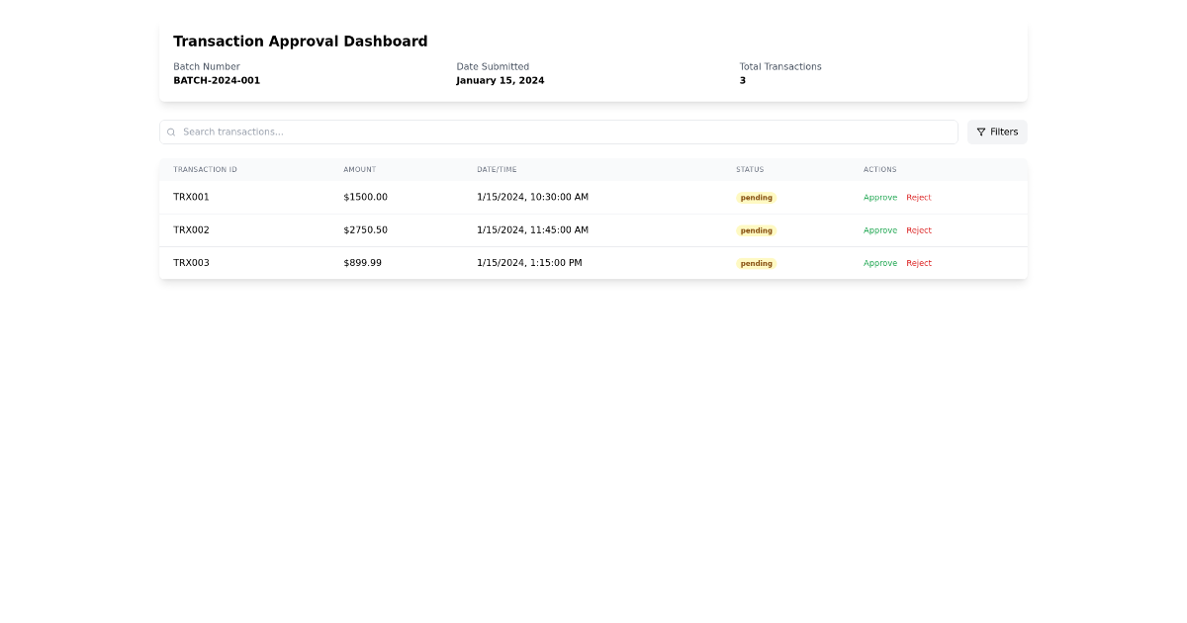Click the search transactions input field
1187x623 pixels.
(495, 132)
